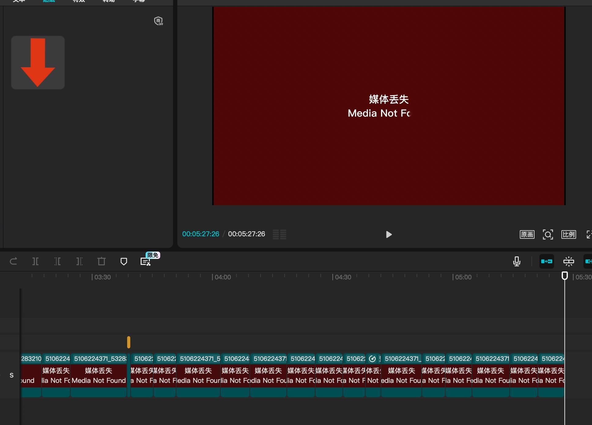Viewport: 592px width, 425px height.
Task: Open the 特效 effects tab
Action: [x=79, y=1]
